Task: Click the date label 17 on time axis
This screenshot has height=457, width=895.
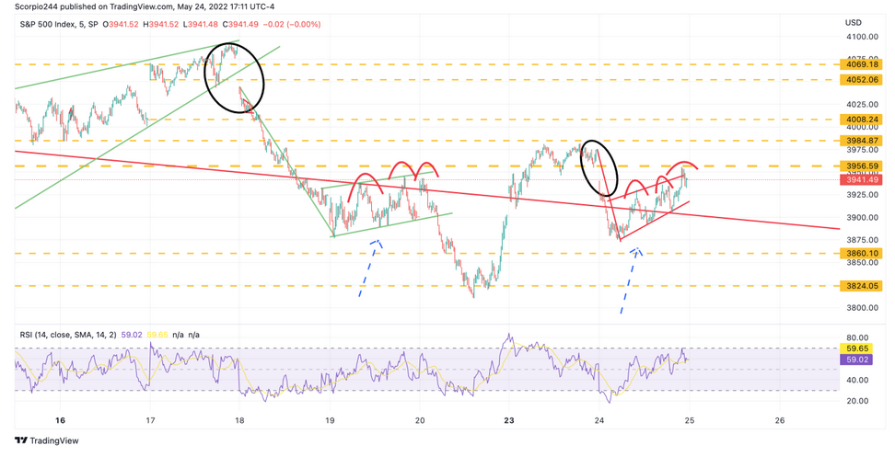Action: coord(150,420)
